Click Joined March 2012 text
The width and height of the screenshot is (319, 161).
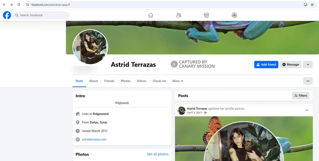click(95, 131)
